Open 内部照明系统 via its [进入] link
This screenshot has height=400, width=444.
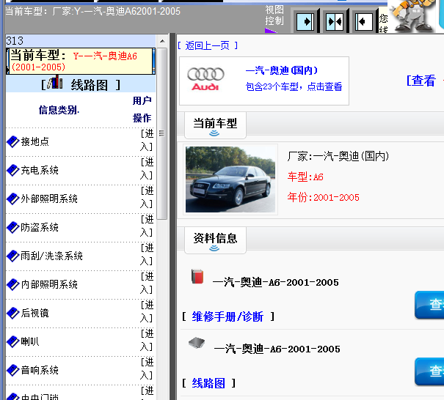click(147, 283)
